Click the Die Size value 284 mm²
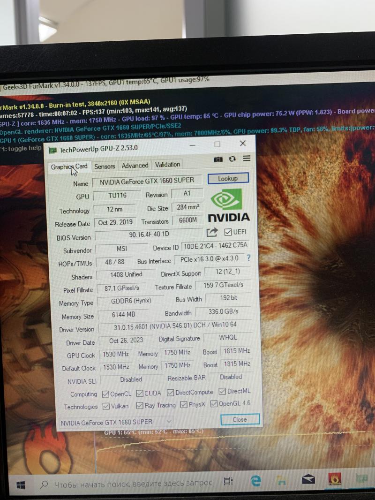 click(188, 207)
